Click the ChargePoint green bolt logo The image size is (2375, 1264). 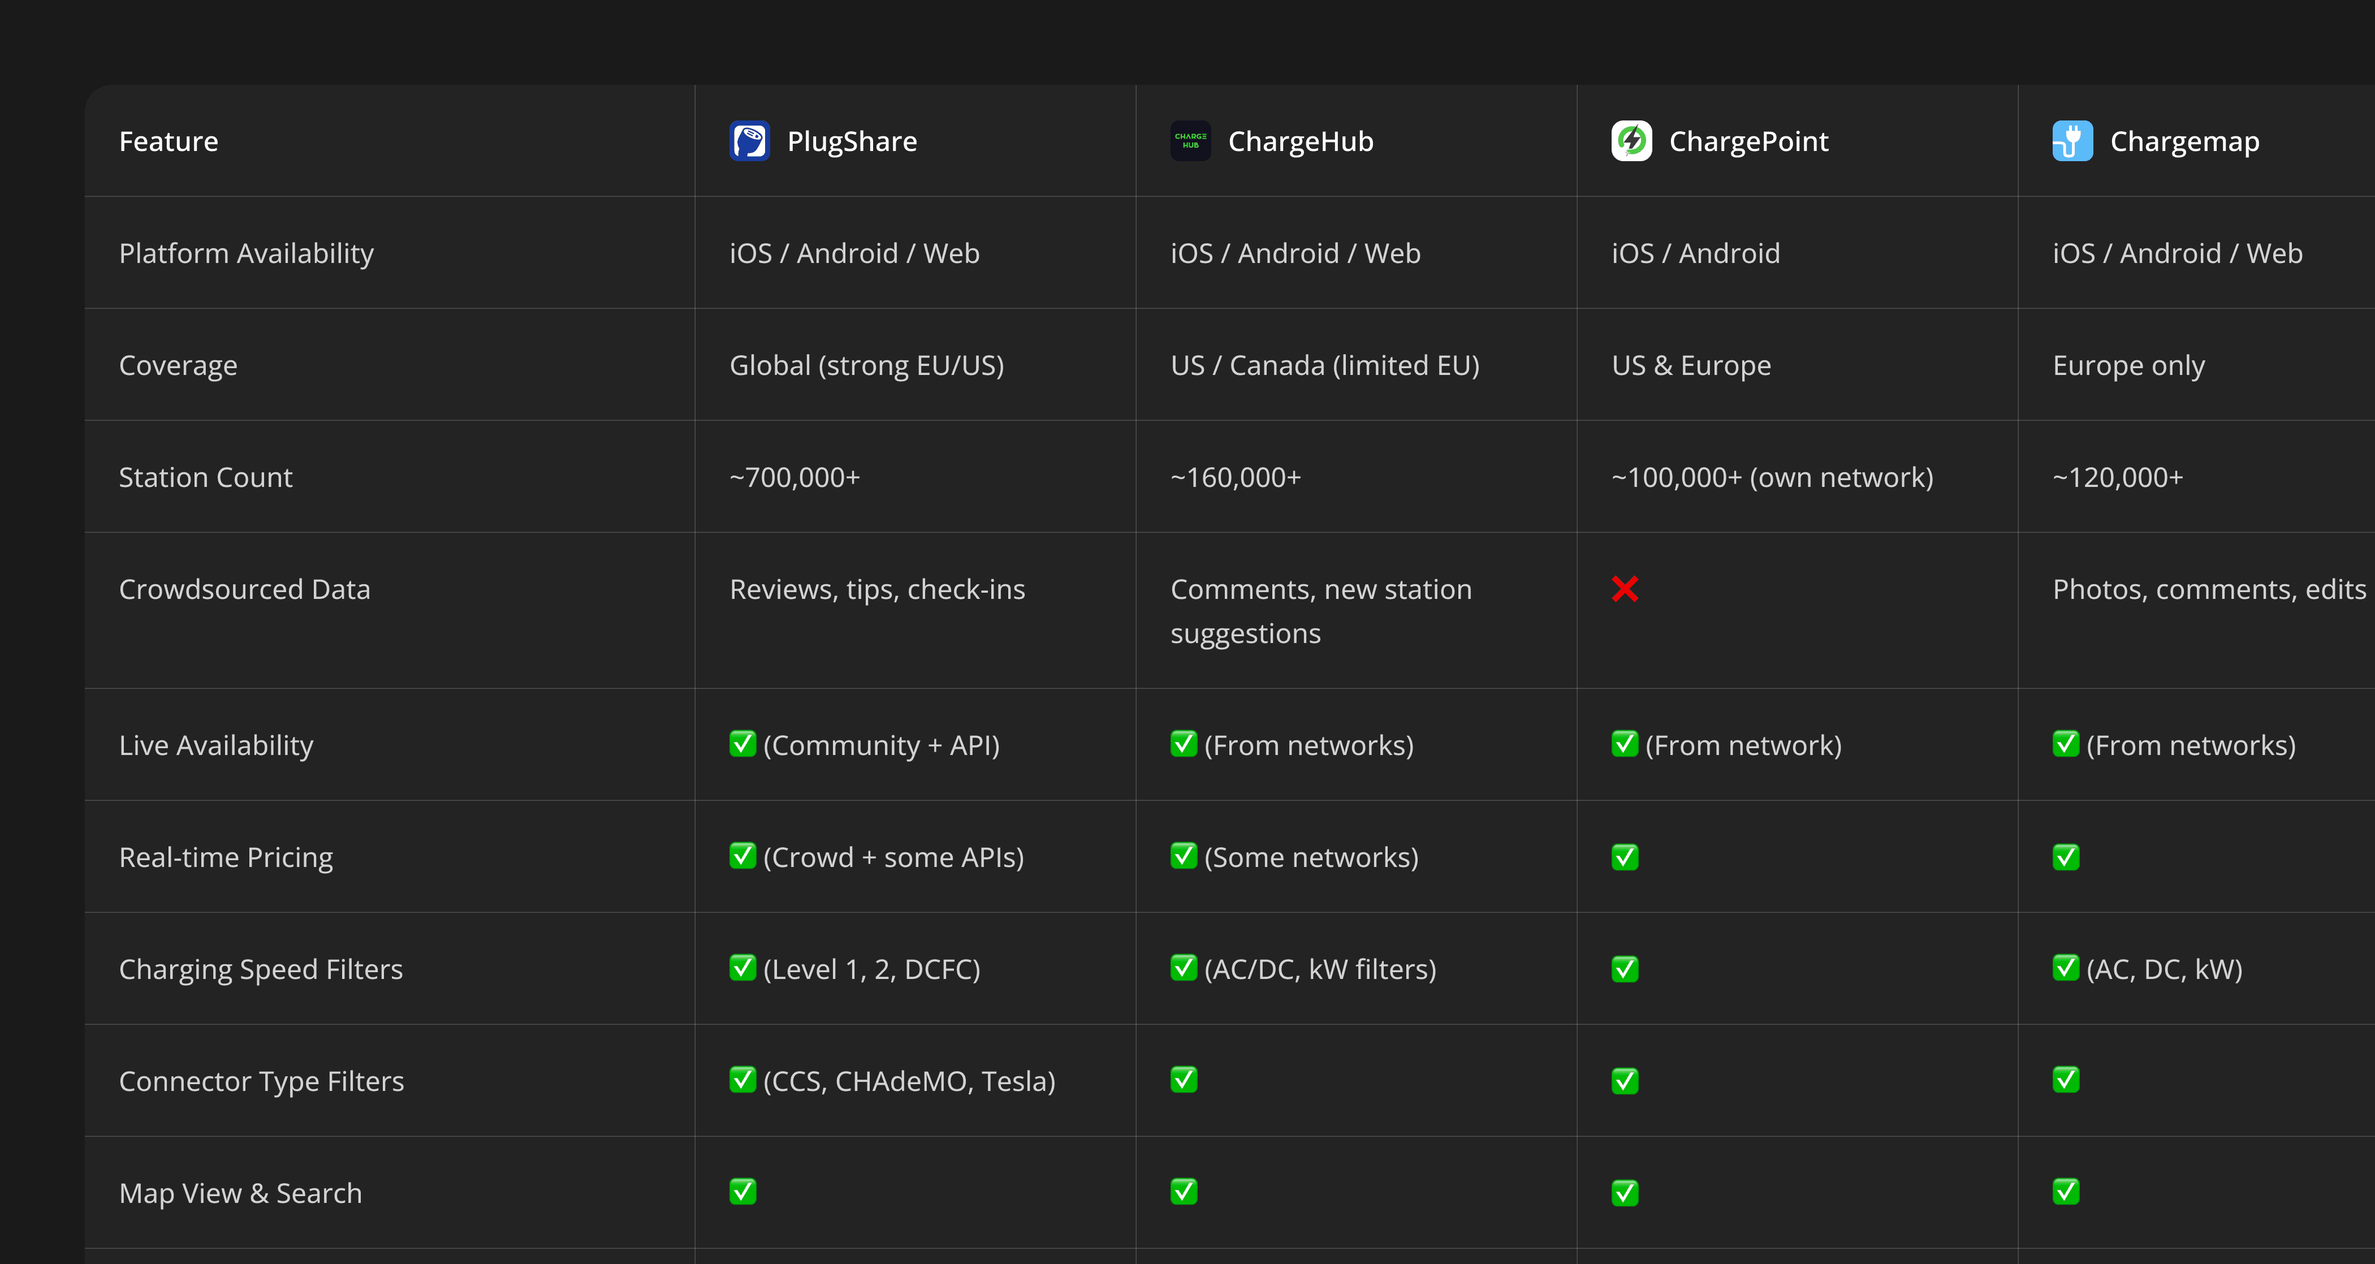coord(1631,141)
